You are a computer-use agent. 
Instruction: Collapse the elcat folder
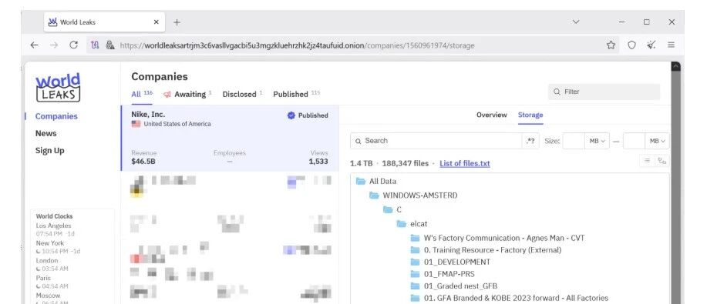[x=402, y=224]
